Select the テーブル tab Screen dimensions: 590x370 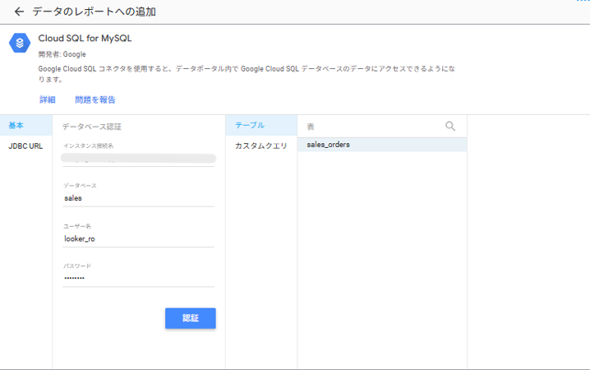[261, 125]
